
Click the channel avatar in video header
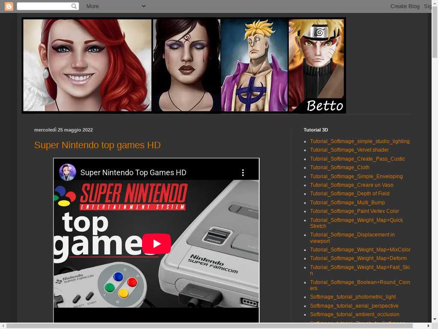(68, 172)
